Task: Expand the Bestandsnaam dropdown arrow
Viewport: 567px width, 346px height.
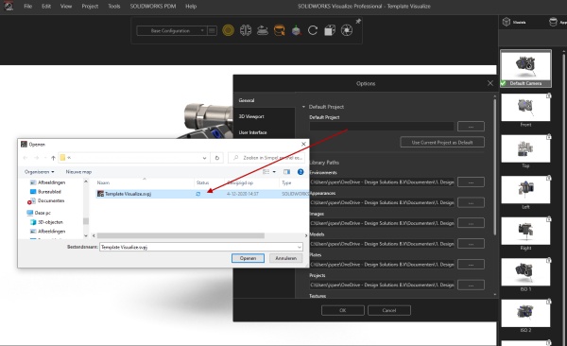Action: (300, 247)
